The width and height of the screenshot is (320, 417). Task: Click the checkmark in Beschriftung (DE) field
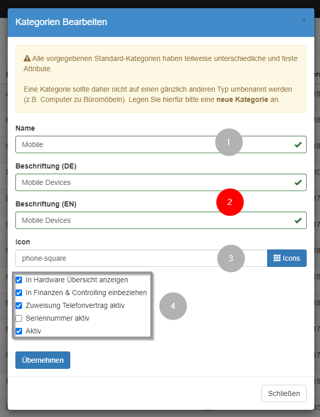297,182
